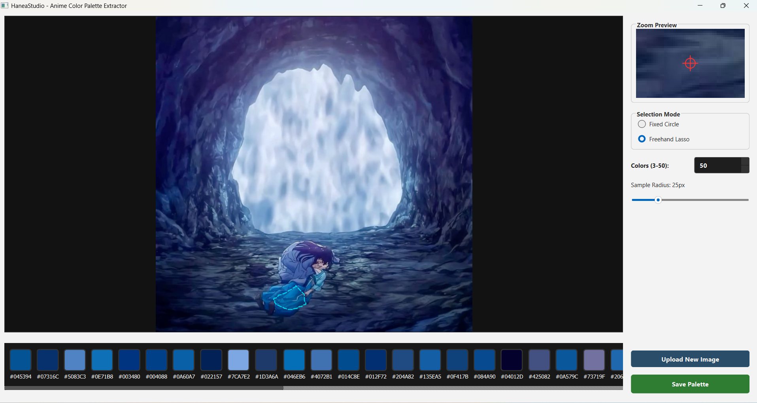Click the hex code text #014C8E

[x=349, y=377]
